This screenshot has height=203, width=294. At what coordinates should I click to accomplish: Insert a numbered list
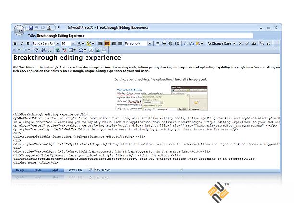pos(164,44)
